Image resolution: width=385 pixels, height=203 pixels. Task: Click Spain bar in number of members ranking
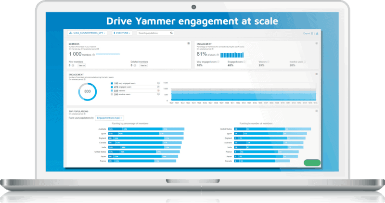(x=270, y=134)
